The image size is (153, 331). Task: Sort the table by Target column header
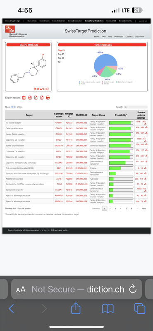pos(29,115)
